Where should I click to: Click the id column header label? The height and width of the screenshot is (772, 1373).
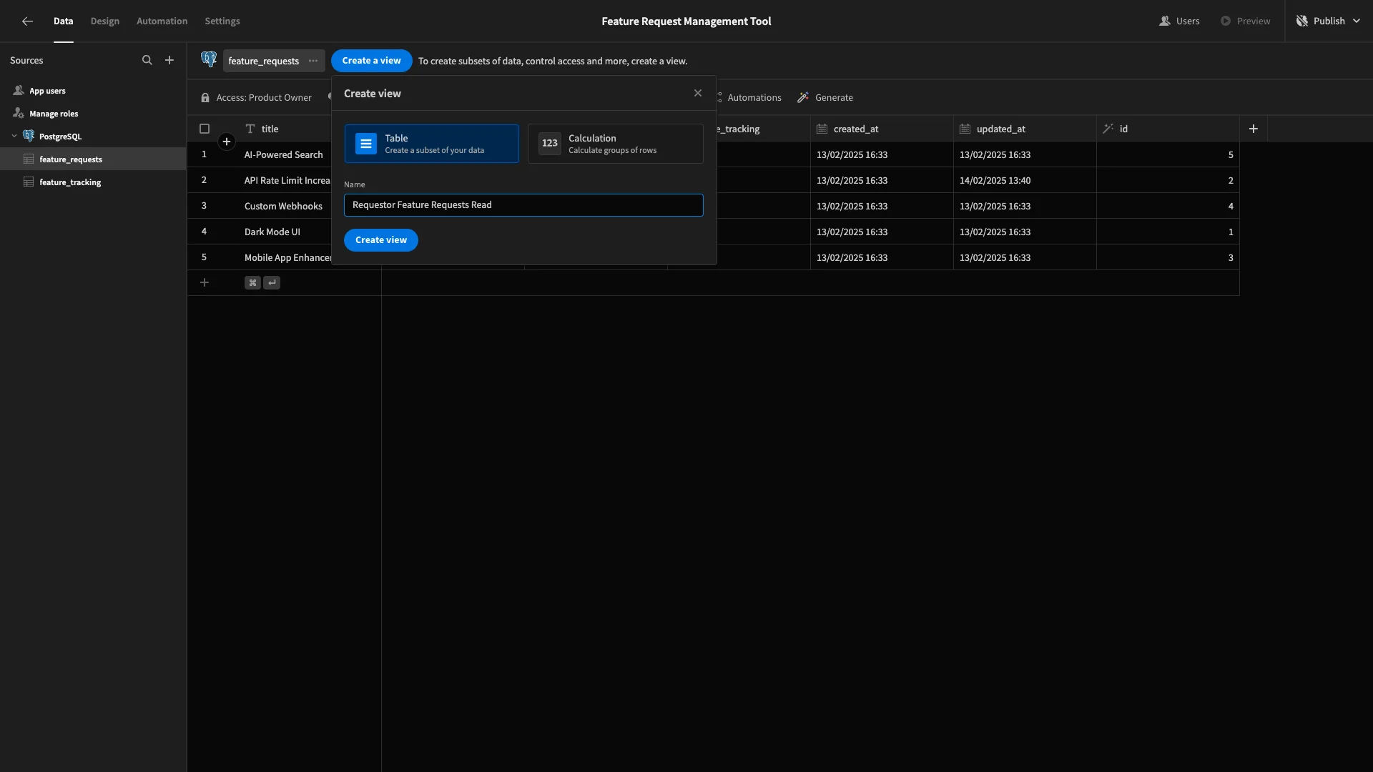coord(1123,129)
